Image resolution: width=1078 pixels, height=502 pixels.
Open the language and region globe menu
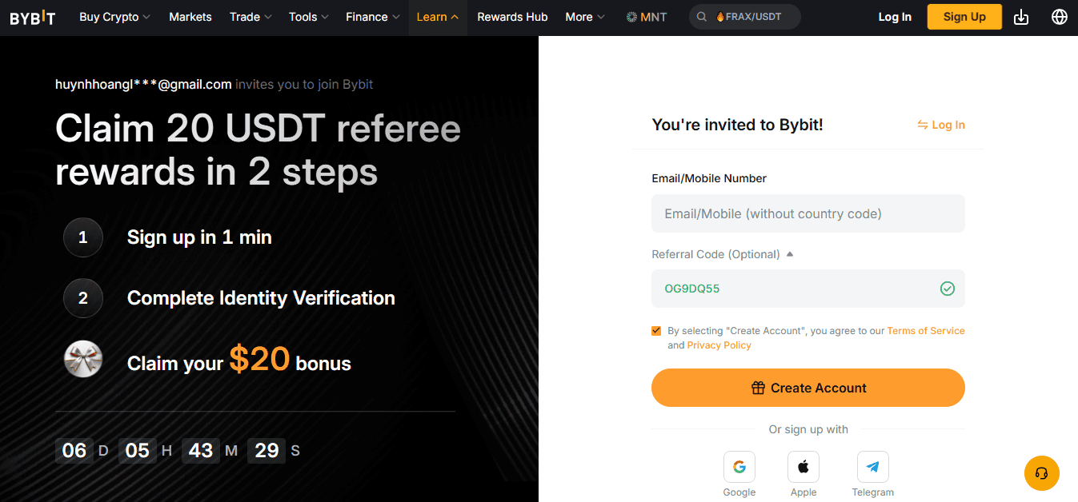click(x=1060, y=16)
